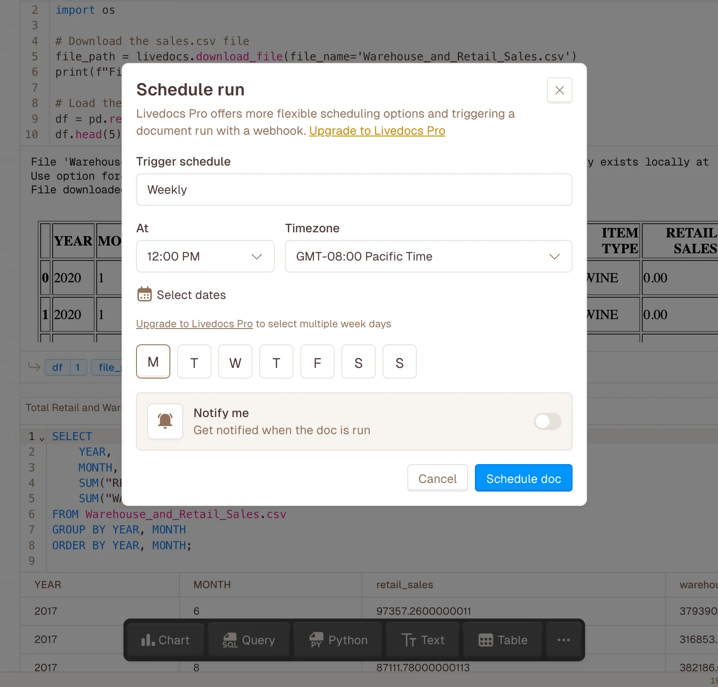Image resolution: width=718 pixels, height=687 pixels.
Task: Open the 12:00 PM time dropdown
Action: pos(205,256)
